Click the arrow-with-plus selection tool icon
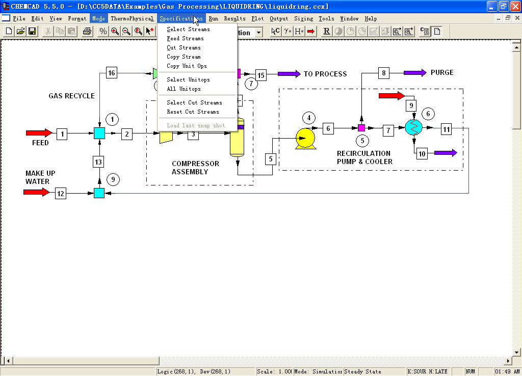The height and width of the screenshot is (376, 522). pyautogui.click(x=150, y=31)
